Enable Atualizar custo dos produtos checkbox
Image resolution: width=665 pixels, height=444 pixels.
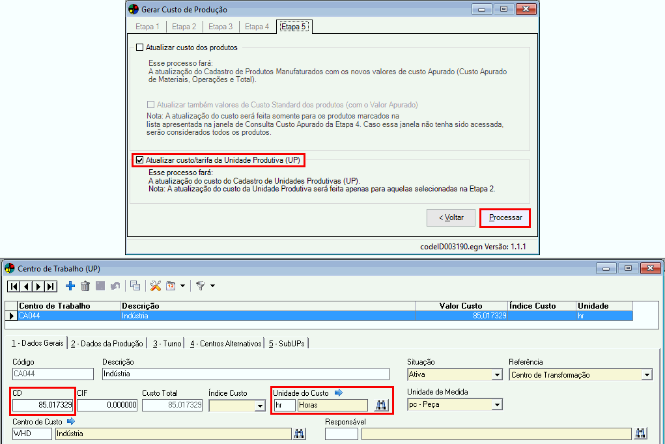139,48
